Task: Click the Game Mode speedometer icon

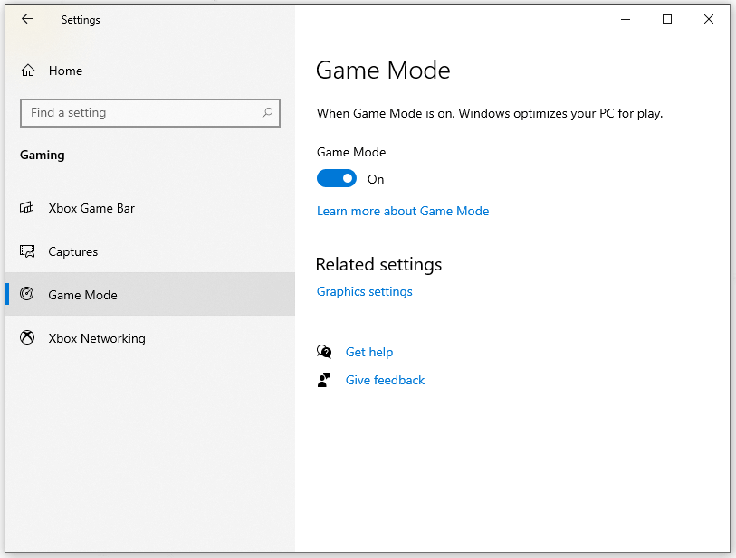Action: pyautogui.click(x=27, y=295)
